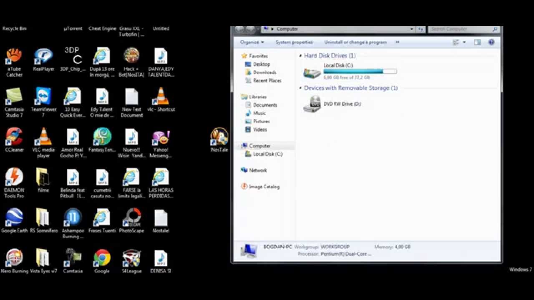Launch Google Earth from desktop
The height and width of the screenshot is (300, 534).
(14, 221)
